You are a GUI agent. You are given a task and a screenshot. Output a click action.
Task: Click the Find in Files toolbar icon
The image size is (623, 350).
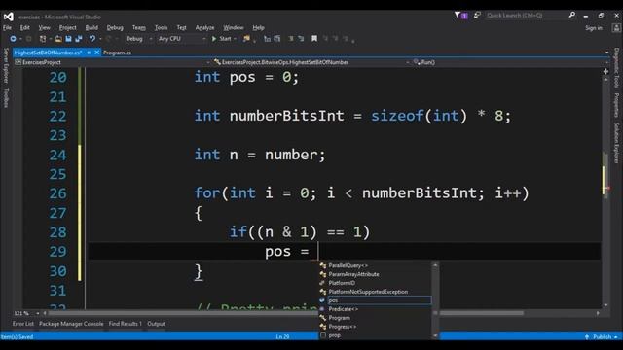click(246, 39)
